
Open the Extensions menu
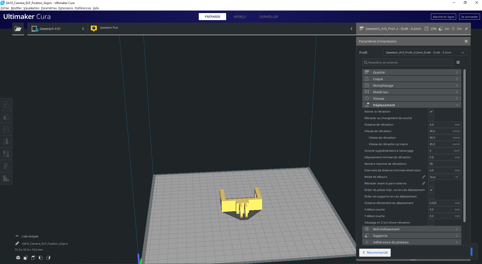[x=66, y=8]
